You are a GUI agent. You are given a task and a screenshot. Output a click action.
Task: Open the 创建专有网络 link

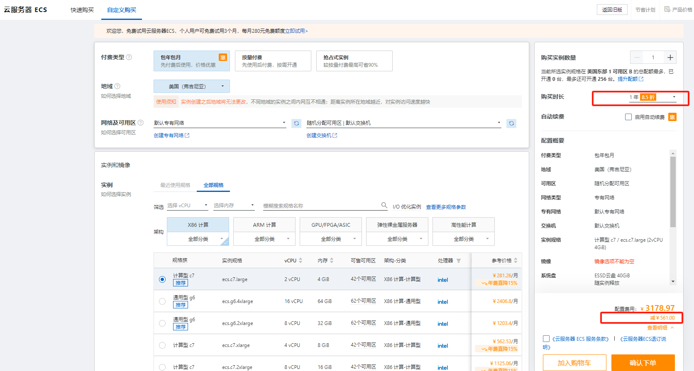(171, 136)
